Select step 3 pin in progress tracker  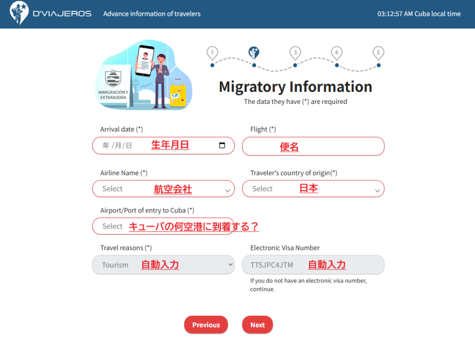295,53
